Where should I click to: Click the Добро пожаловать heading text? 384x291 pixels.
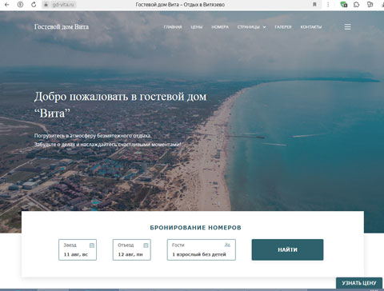coord(120,105)
